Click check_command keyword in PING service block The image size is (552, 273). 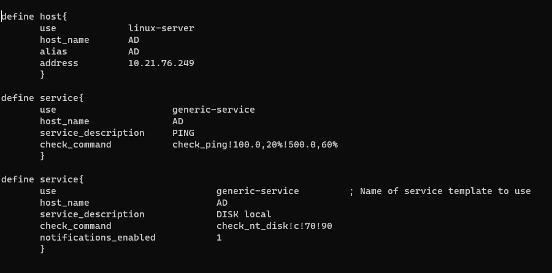(x=75, y=144)
